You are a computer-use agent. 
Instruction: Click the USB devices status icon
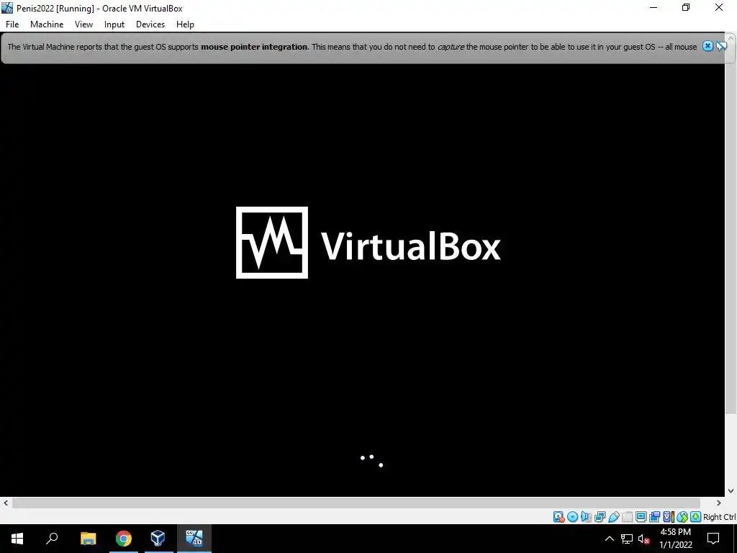point(614,517)
